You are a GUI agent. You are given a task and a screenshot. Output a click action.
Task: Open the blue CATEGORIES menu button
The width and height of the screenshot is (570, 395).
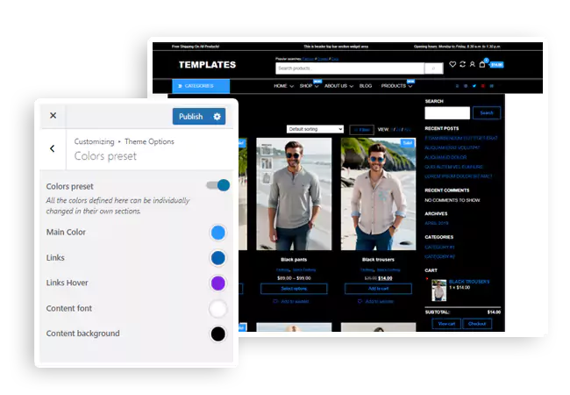(x=201, y=86)
